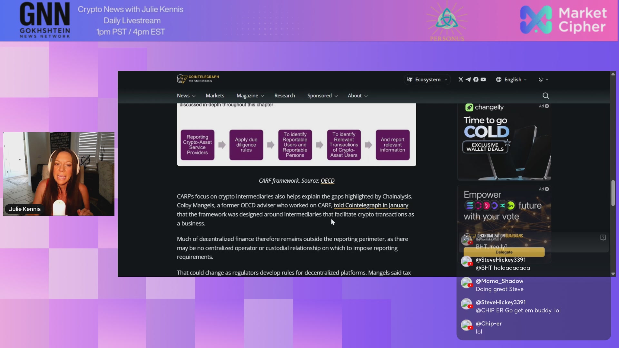Click the search magnifier icon
619x348 pixels.
coord(546,96)
